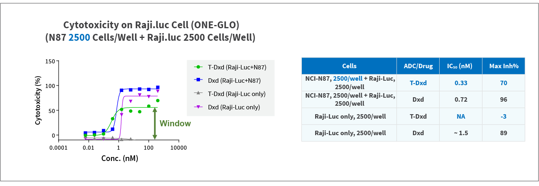This screenshot has height=186, width=539.
Task: Click the blue square Dxd legend marker
Action: tap(198, 80)
